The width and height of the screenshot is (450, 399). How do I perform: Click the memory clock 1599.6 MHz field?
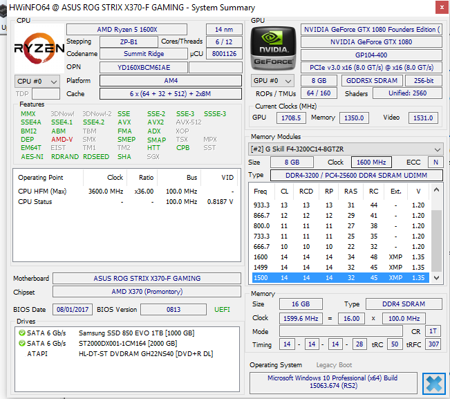pyautogui.click(x=301, y=319)
